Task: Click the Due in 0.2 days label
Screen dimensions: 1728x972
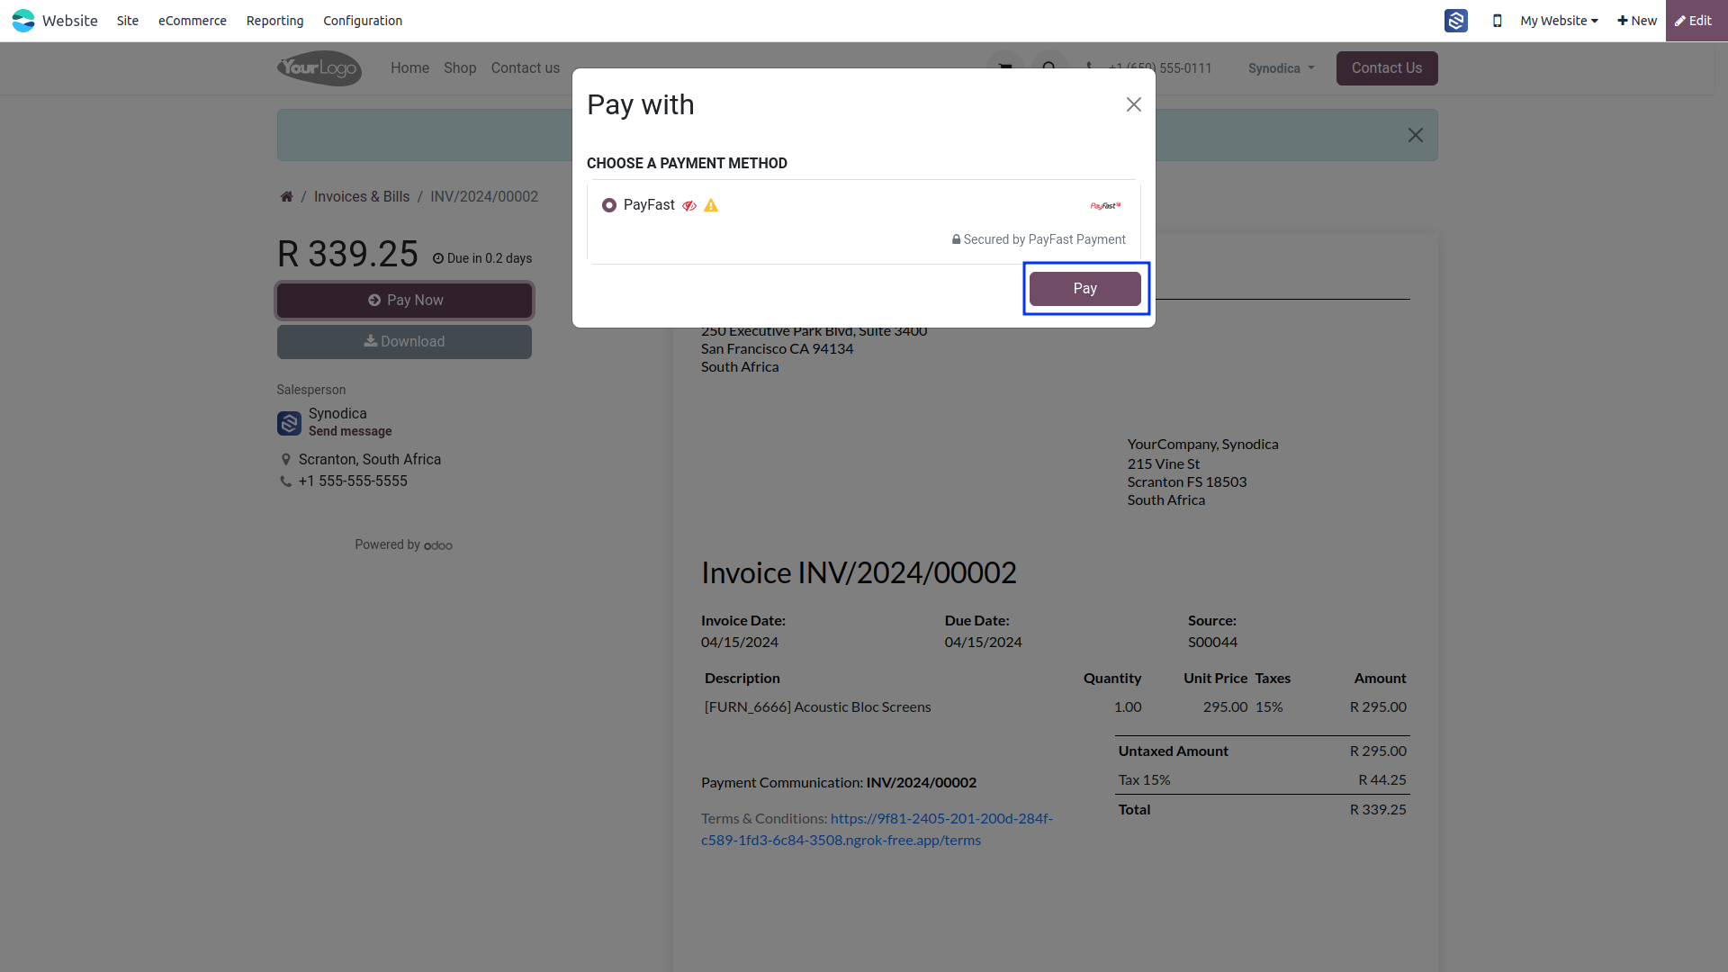Action: (482, 258)
